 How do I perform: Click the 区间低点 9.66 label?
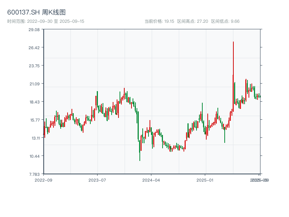pyautogui.click(x=225, y=21)
